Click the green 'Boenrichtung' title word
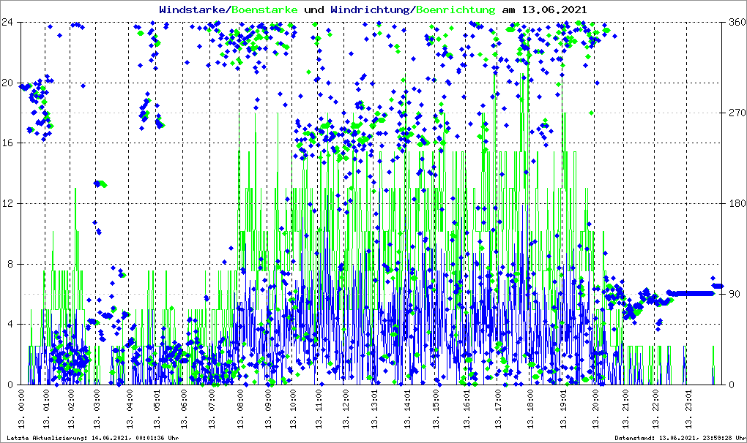Screen dimensions: 747x443 click(456, 10)
